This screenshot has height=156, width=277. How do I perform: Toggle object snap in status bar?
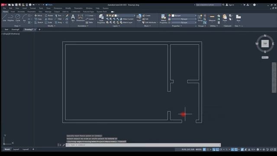pos(236,149)
